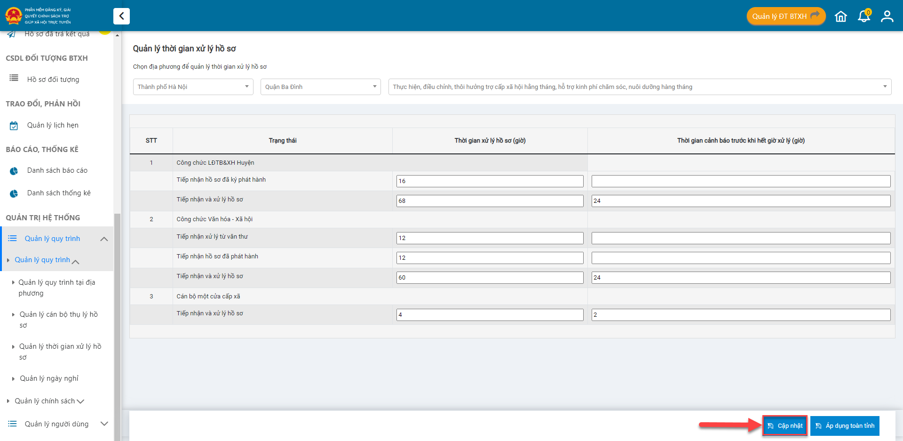Expand Quản lý chính sách submenu
Viewport: 903px width, 441px height.
pyautogui.click(x=45, y=401)
